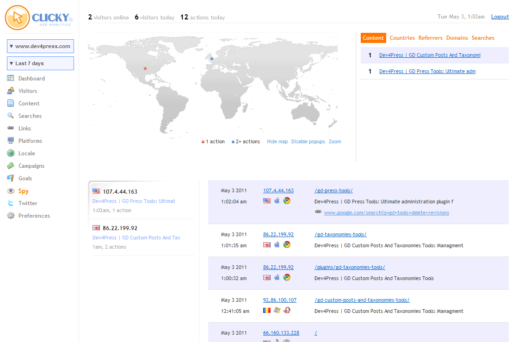Click Dev4Press GD Custom Posts And Tax visitor link
Viewport: 518px width, 342px height.
tap(136, 238)
